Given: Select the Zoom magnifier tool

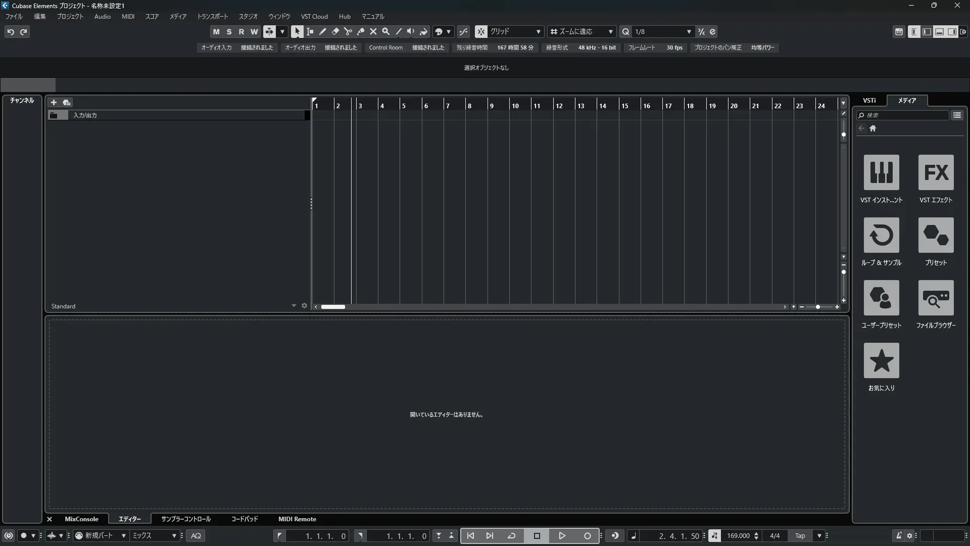Looking at the screenshot, I should (x=385, y=31).
